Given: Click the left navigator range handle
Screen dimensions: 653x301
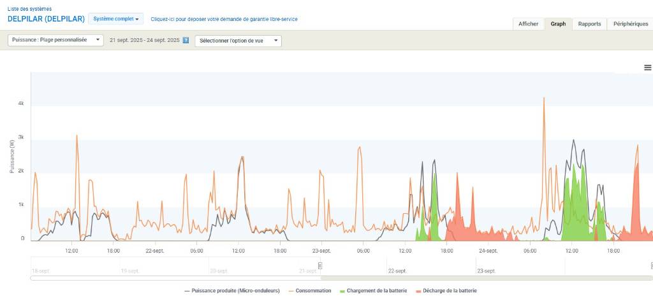Looking at the screenshot, I should point(320,266).
